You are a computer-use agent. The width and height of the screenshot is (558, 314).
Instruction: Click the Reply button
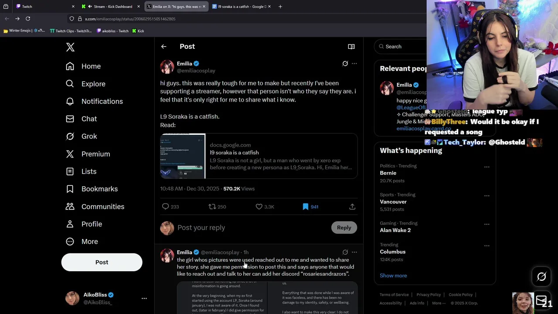[x=344, y=228]
